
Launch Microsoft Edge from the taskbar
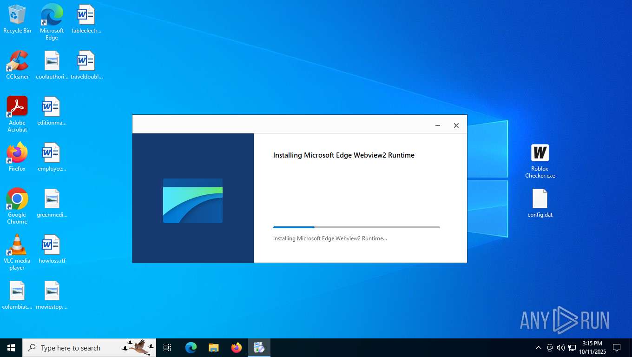pos(191,348)
